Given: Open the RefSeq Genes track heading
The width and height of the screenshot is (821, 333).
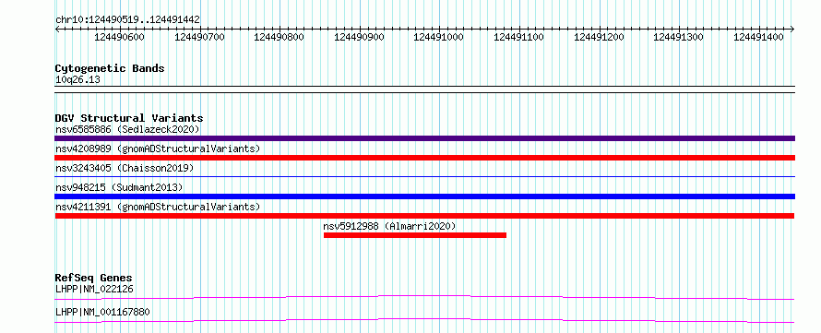Looking at the screenshot, I should [93, 278].
